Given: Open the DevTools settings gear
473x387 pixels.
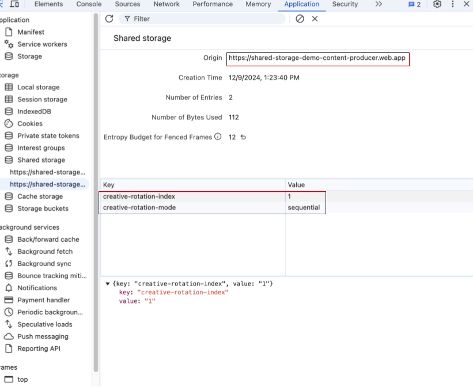Looking at the screenshot, I should tap(437, 5).
